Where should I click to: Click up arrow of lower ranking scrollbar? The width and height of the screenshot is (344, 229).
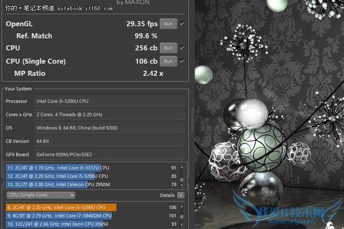click(182, 206)
